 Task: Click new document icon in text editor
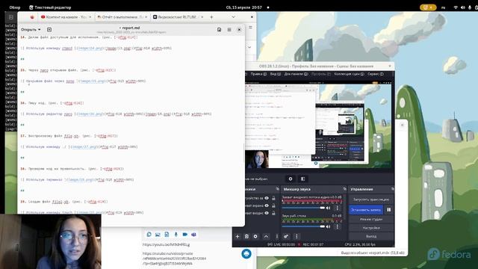pos(49,30)
